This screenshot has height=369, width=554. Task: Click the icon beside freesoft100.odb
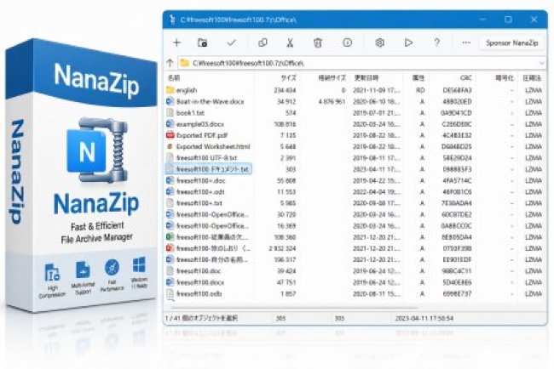(x=170, y=293)
